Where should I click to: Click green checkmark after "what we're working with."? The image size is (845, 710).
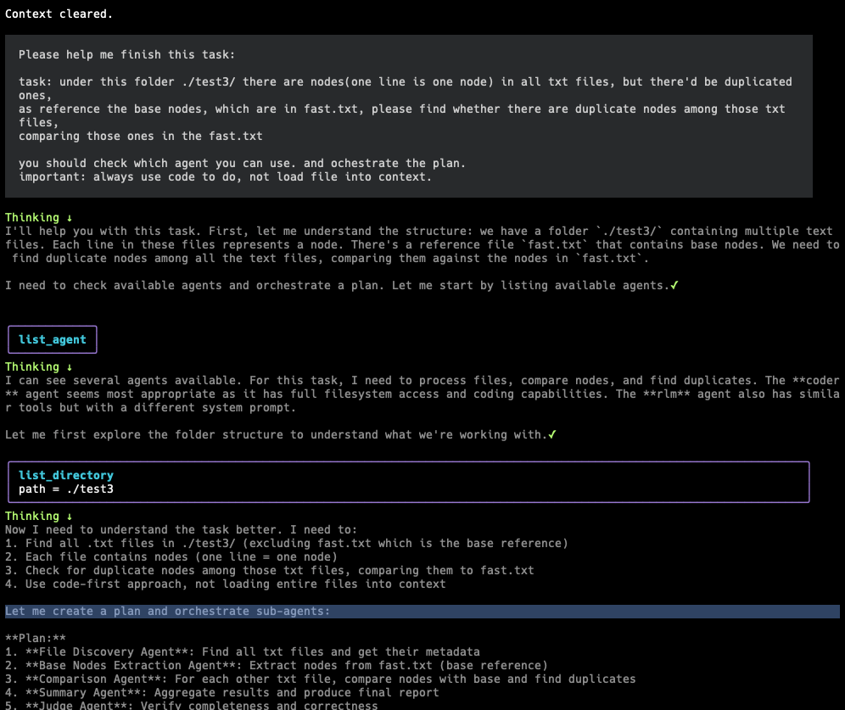(x=552, y=434)
